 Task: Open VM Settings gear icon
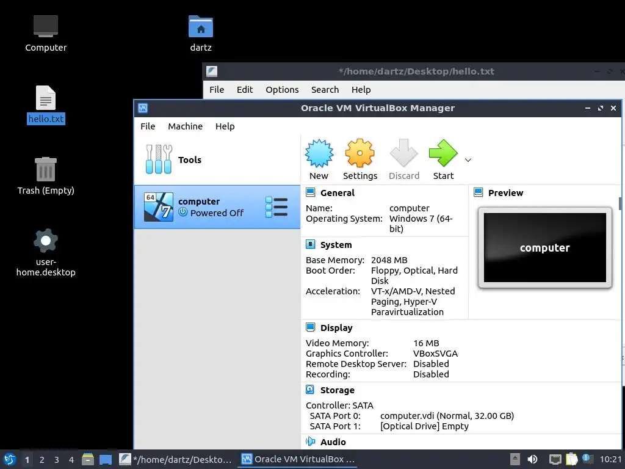(359, 153)
